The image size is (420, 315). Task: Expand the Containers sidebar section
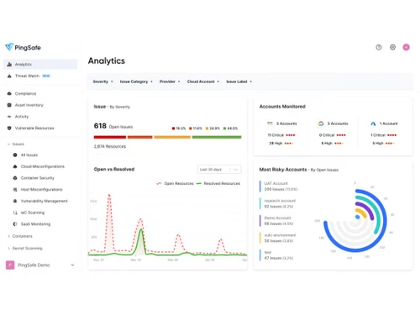coord(8,236)
